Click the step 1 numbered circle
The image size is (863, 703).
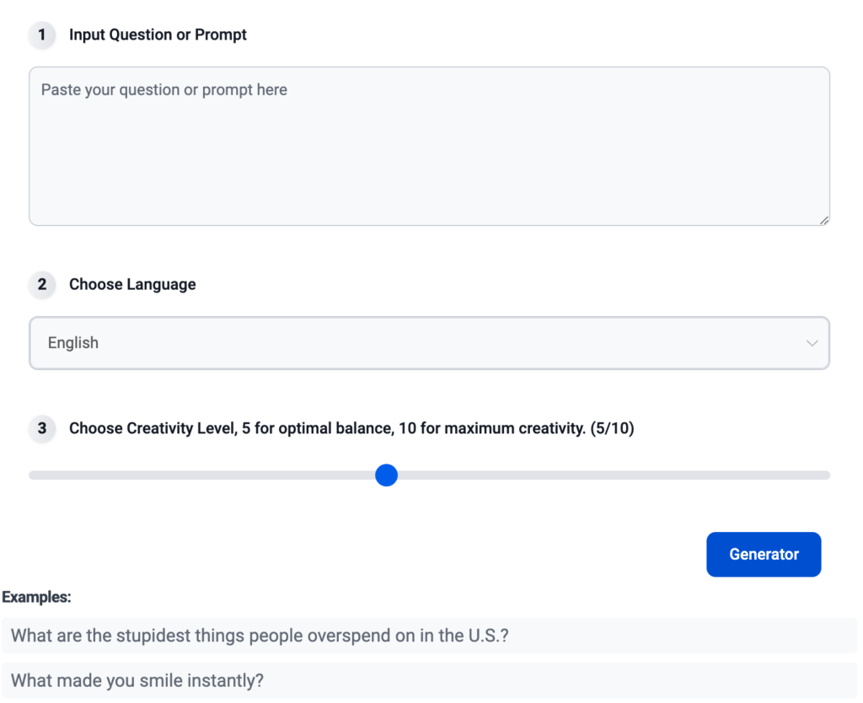pyautogui.click(x=42, y=35)
